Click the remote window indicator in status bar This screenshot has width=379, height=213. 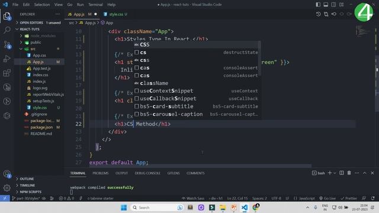[x=5, y=198]
